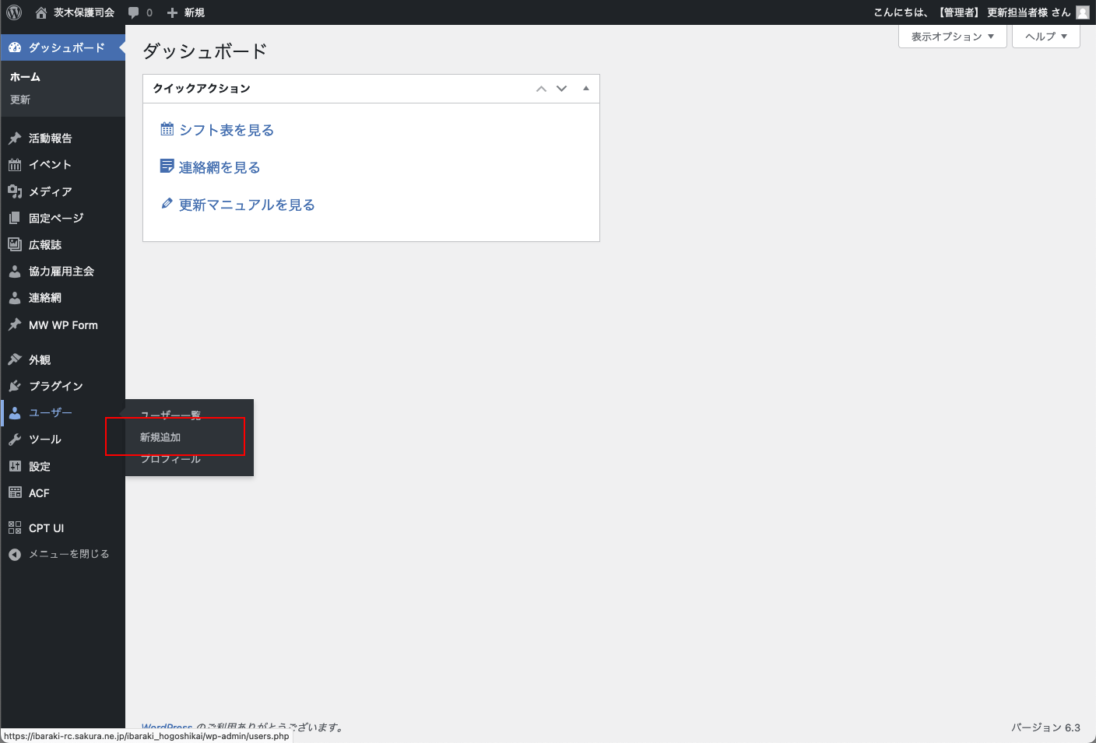The image size is (1096, 743).
Task: Click the home icon for 茨木保護司会
Action: (x=41, y=12)
